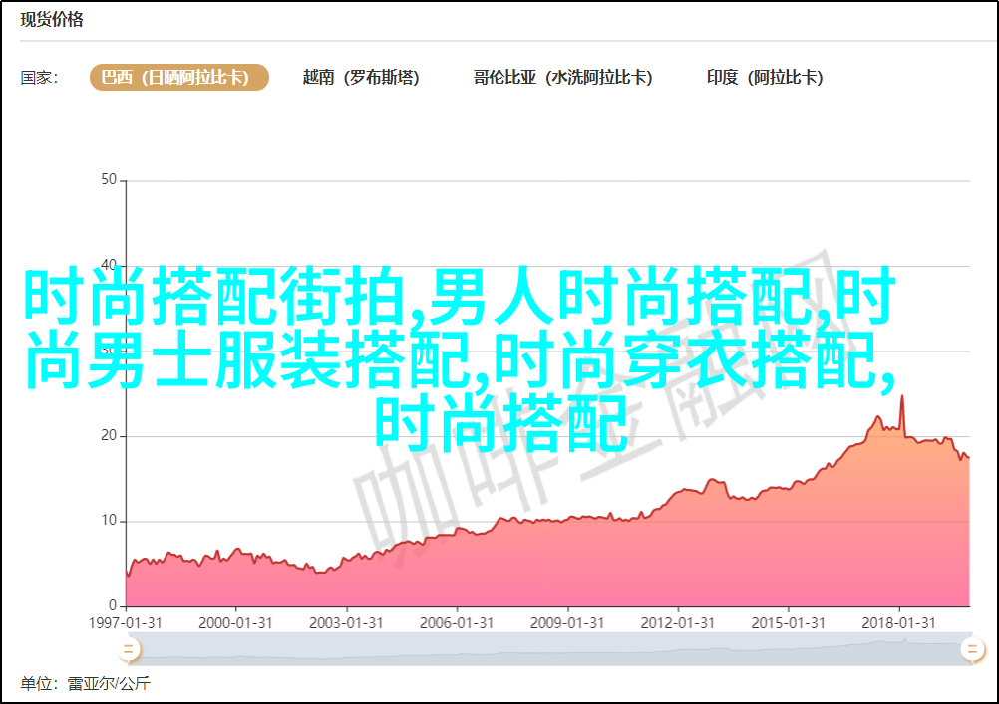999x704 pixels.
Task: Click the middle of the data zoom track
Action: pyautogui.click(x=548, y=650)
